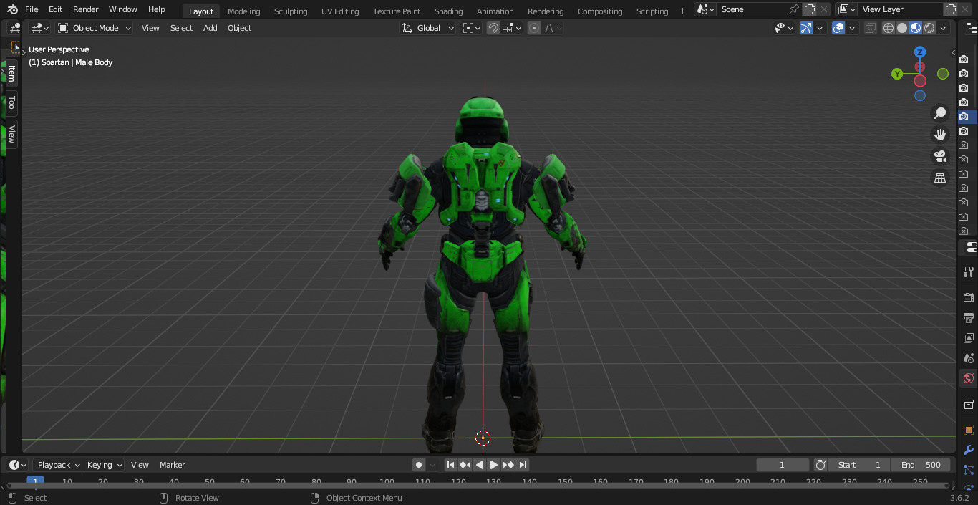This screenshot has width=978, height=505.
Task: Open the Tool properties tab icon
Action: click(969, 272)
